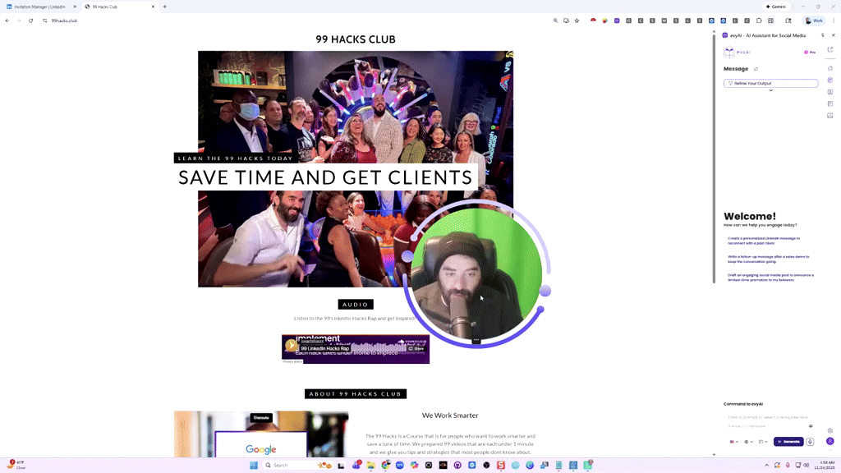Open evyAI in external window icon

830,49
